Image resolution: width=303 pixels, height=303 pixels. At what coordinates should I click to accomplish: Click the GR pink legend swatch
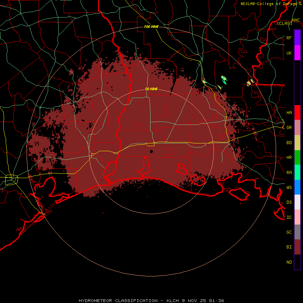pyautogui.click(x=297, y=128)
